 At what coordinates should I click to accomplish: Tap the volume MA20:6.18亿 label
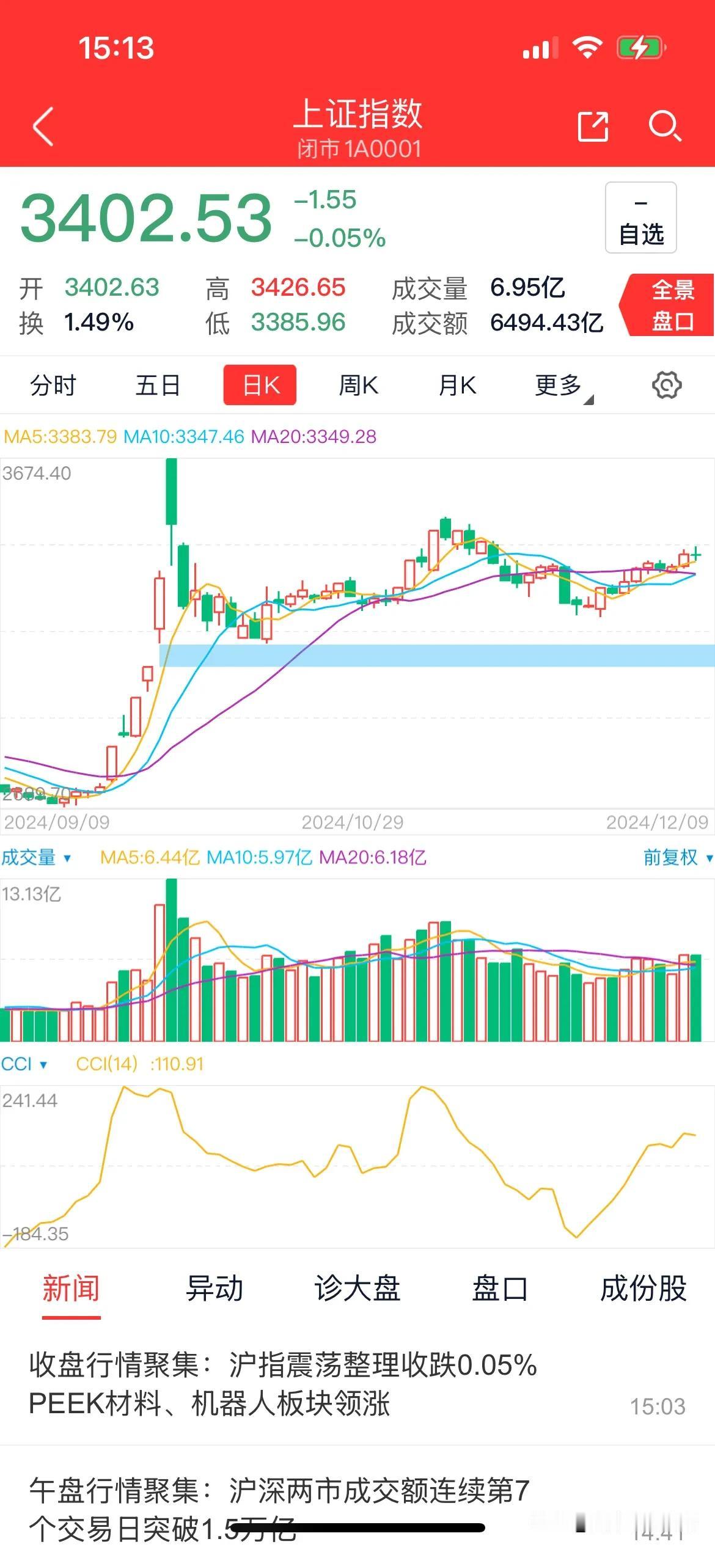pos(372,858)
